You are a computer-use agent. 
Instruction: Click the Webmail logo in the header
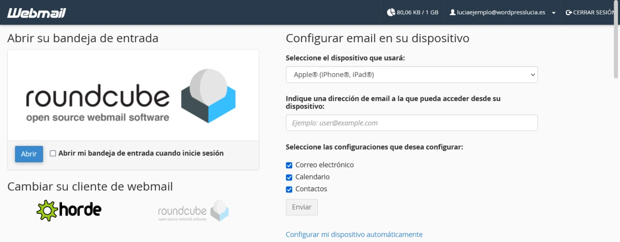(36, 13)
